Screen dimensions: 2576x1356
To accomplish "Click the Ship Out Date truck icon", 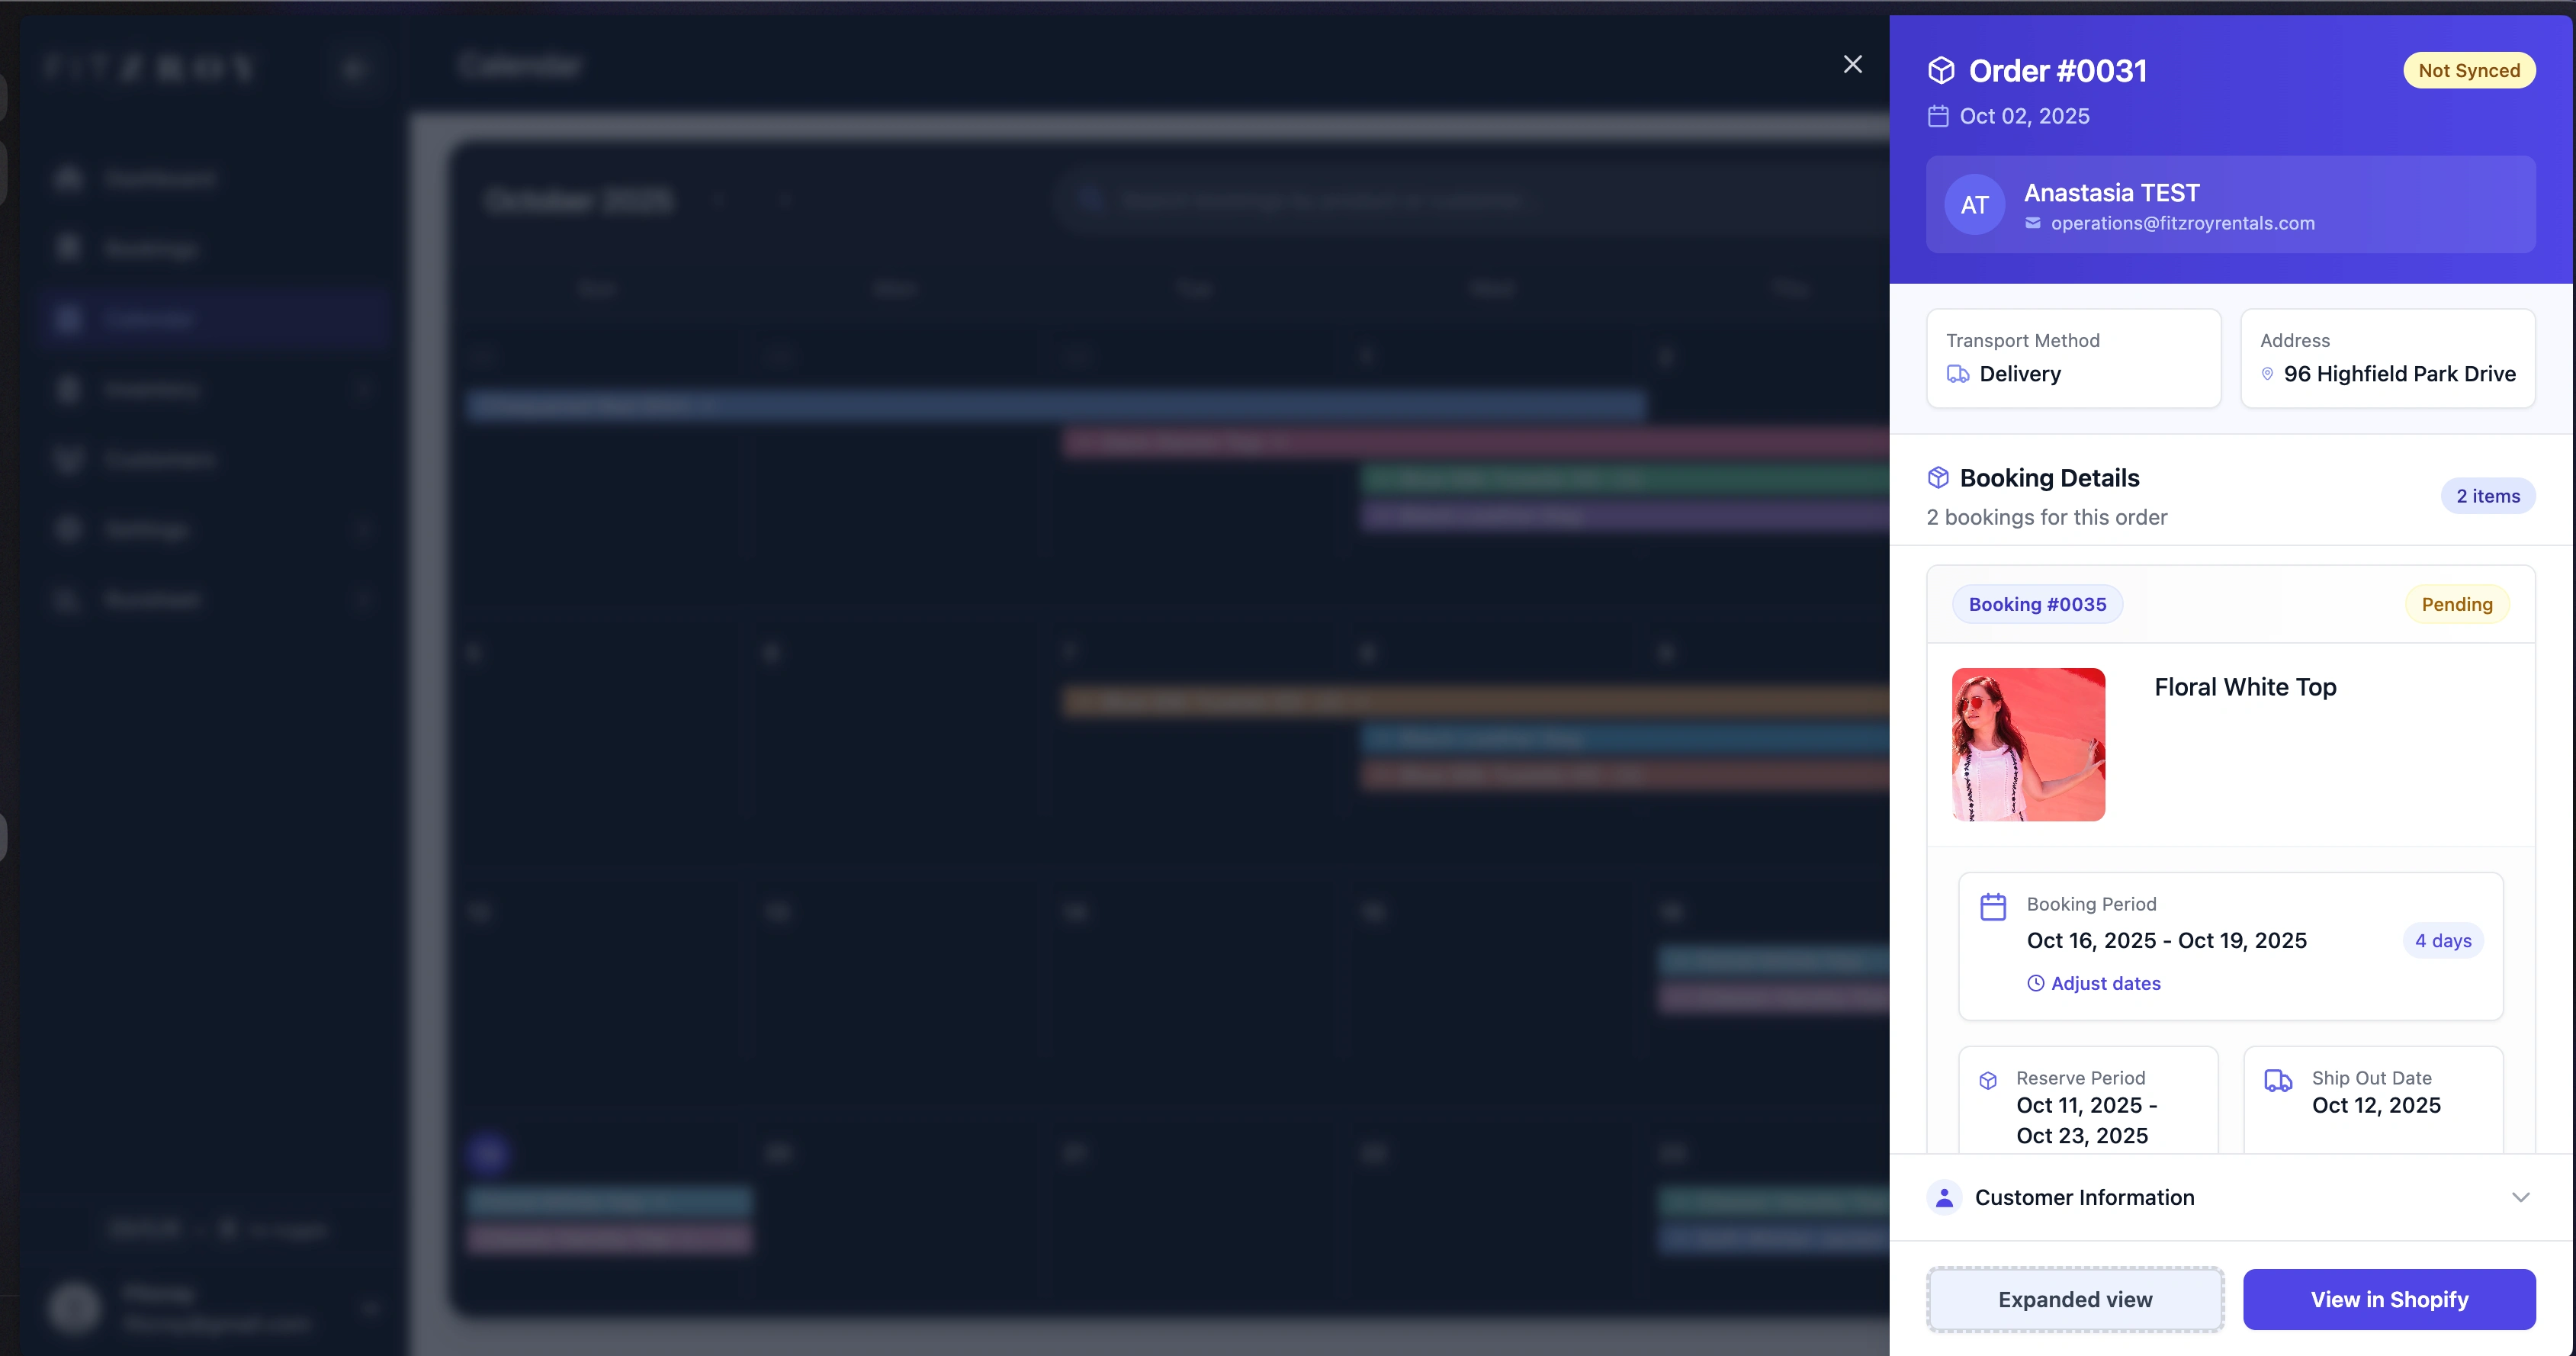I will tap(2278, 1080).
